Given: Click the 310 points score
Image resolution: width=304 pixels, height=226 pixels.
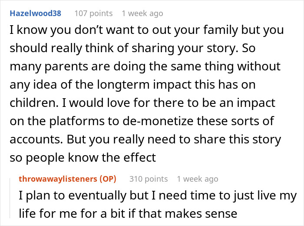Looking at the screenshot, I should [x=149, y=179].
